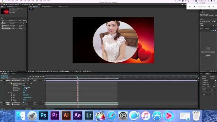Toggle the mask Inverted checkbox

coord(29,84)
